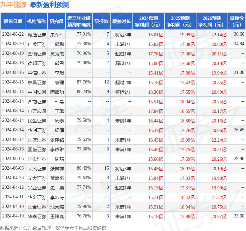Click target price 36.45
The image size is (246, 231).
[x=239, y=130]
